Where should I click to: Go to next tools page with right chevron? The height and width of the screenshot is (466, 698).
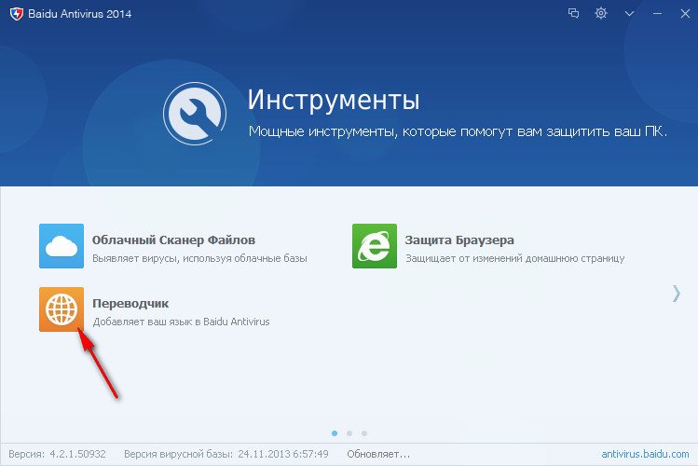tap(677, 294)
